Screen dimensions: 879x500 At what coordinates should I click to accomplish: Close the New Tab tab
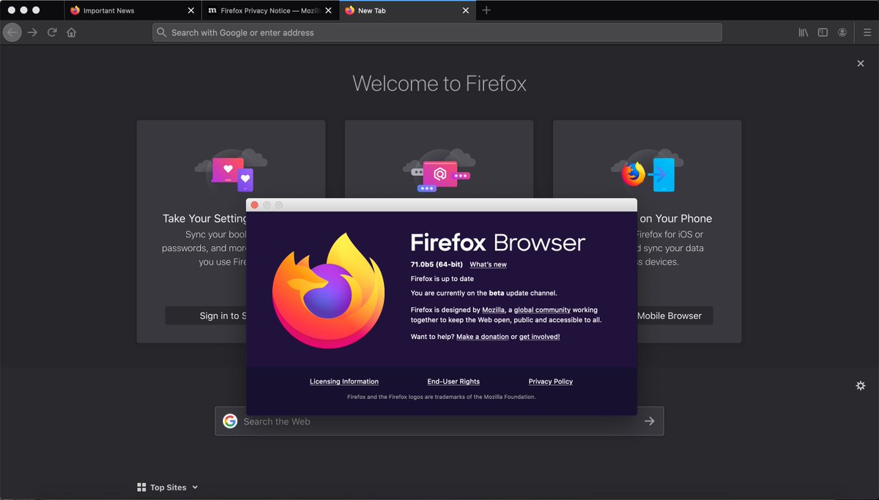(466, 11)
